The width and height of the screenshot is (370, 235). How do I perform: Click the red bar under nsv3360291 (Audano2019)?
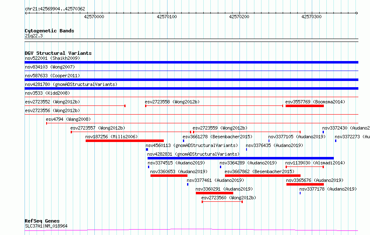pos(214,193)
